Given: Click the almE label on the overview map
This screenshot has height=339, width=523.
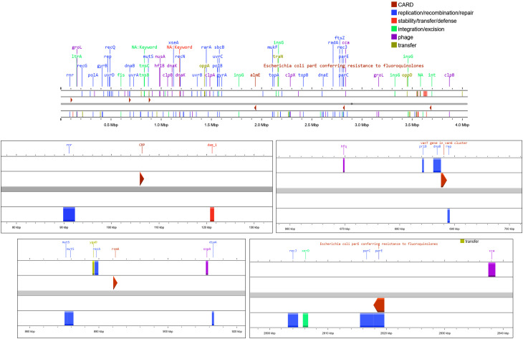Looking at the screenshot, I should (255, 75).
